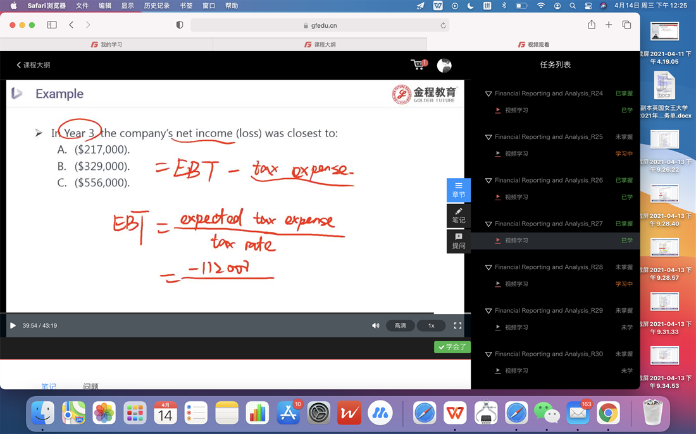
Task: Collapse Financial Reporting and Analysis_R24 section
Action: (x=488, y=93)
